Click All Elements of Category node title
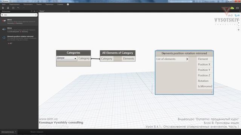 click(117, 53)
